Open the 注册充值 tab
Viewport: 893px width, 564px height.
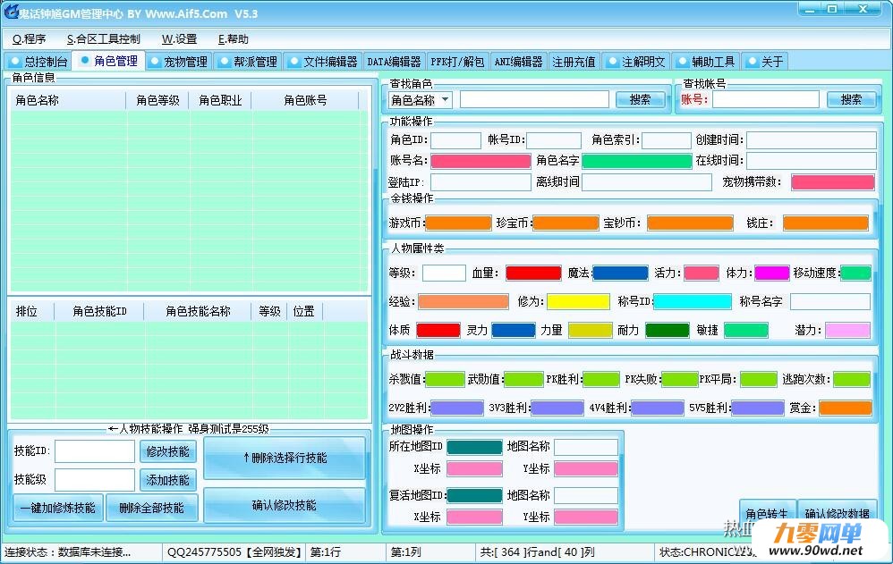pyautogui.click(x=574, y=62)
